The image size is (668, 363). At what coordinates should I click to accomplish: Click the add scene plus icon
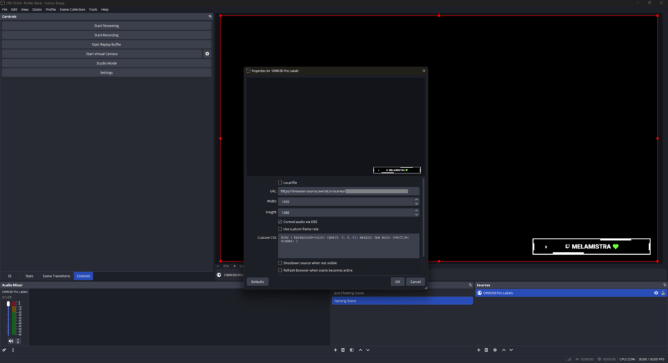click(335, 350)
